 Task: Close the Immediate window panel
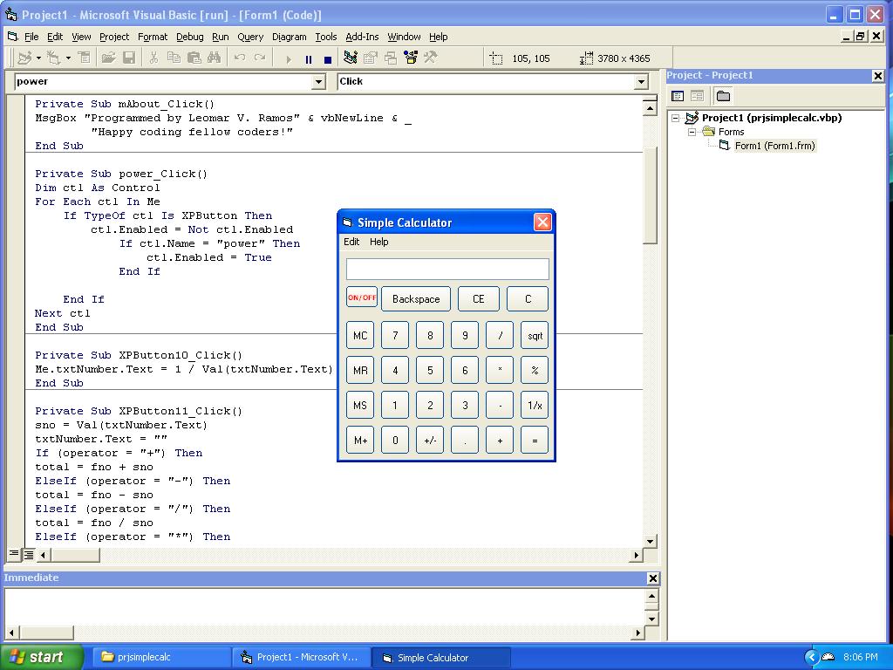652,578
